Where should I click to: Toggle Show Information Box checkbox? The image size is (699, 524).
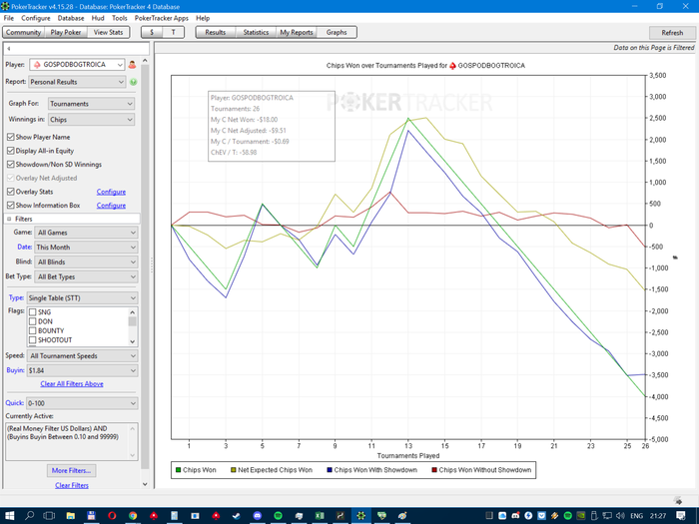pyautogui.click(x=11, y=205)
